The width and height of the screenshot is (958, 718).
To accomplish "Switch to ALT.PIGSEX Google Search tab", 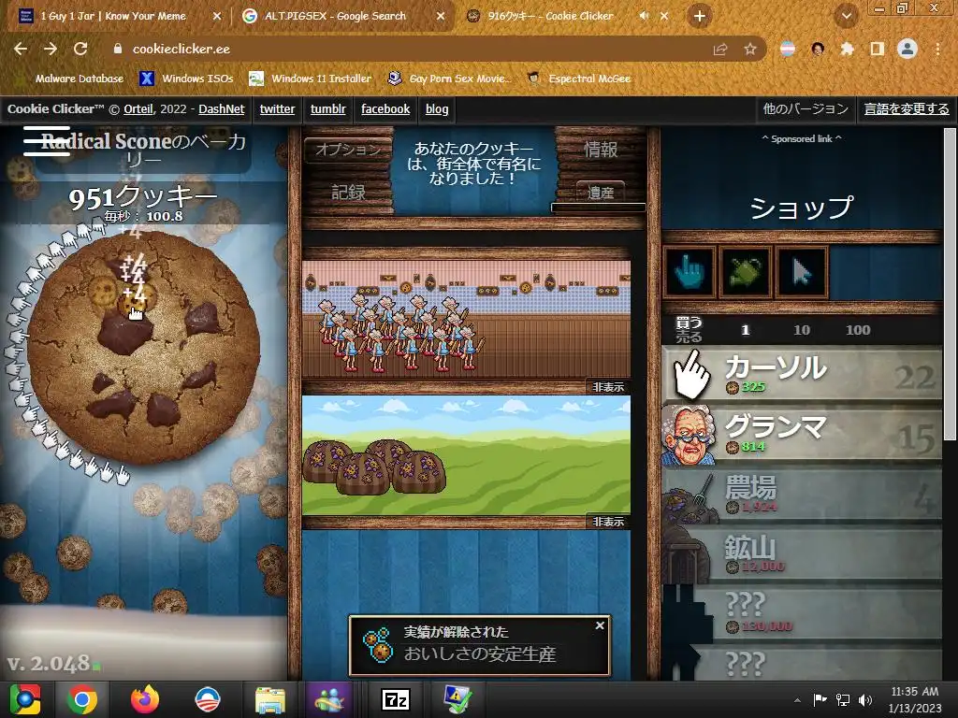I will click(x=342, y=16).
